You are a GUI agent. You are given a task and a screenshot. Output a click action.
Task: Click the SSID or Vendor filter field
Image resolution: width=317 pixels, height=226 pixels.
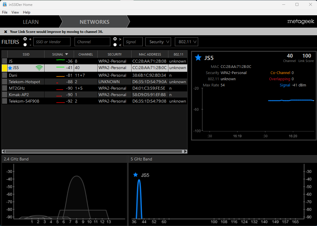52,42
